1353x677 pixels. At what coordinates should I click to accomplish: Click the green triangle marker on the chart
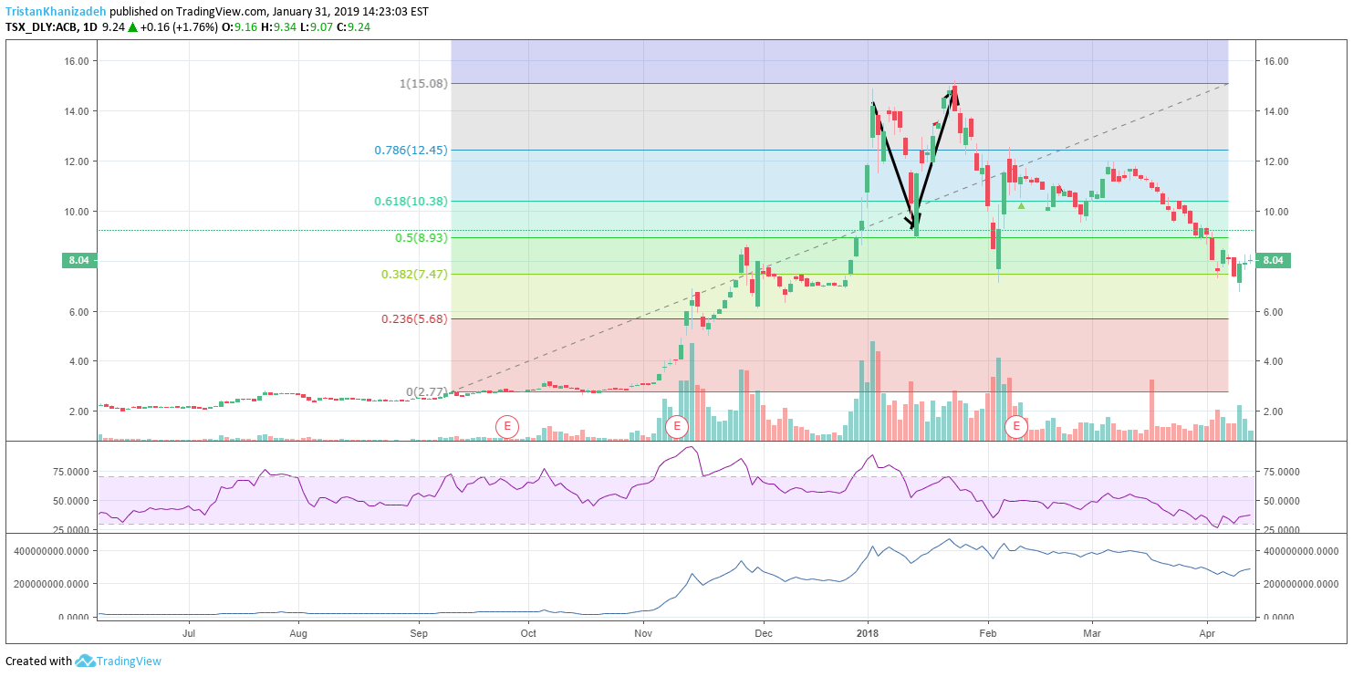(1022, 205)
